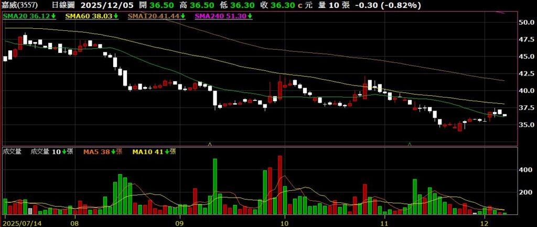Click the green triangle marker near November
This screenshot has width=537, height=227.
pyautogui.click(x=410, y=143)
